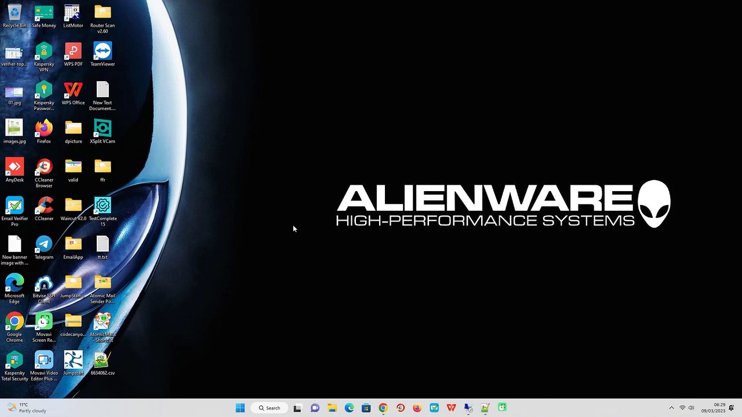Launch Microsoft Edge from the taskbar
The height and width of the screenshot is (417, 742).
pyautogui.click(x=349, y=408)
